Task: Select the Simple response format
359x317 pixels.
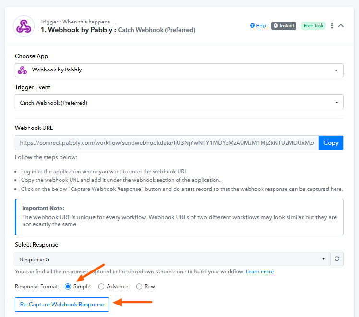Action: point(68,287)
